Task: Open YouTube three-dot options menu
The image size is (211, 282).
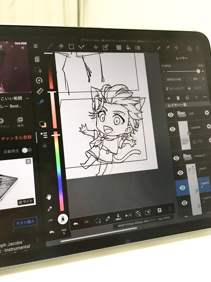Action: pyautogui.click(x=37, y=239)
